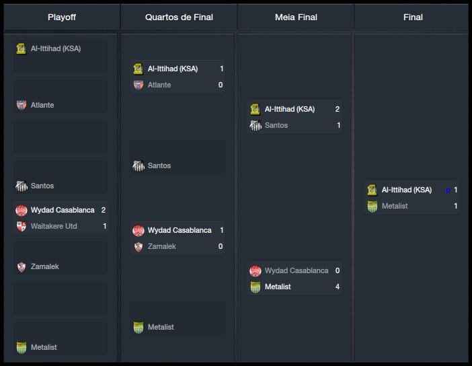472x366 pixels.
Task: Click Santos crest in Playoff column
Action: (x=21, y=186)
